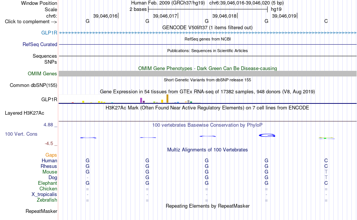Click the tallest gold bar in the GTEx chart

(167, 99)
